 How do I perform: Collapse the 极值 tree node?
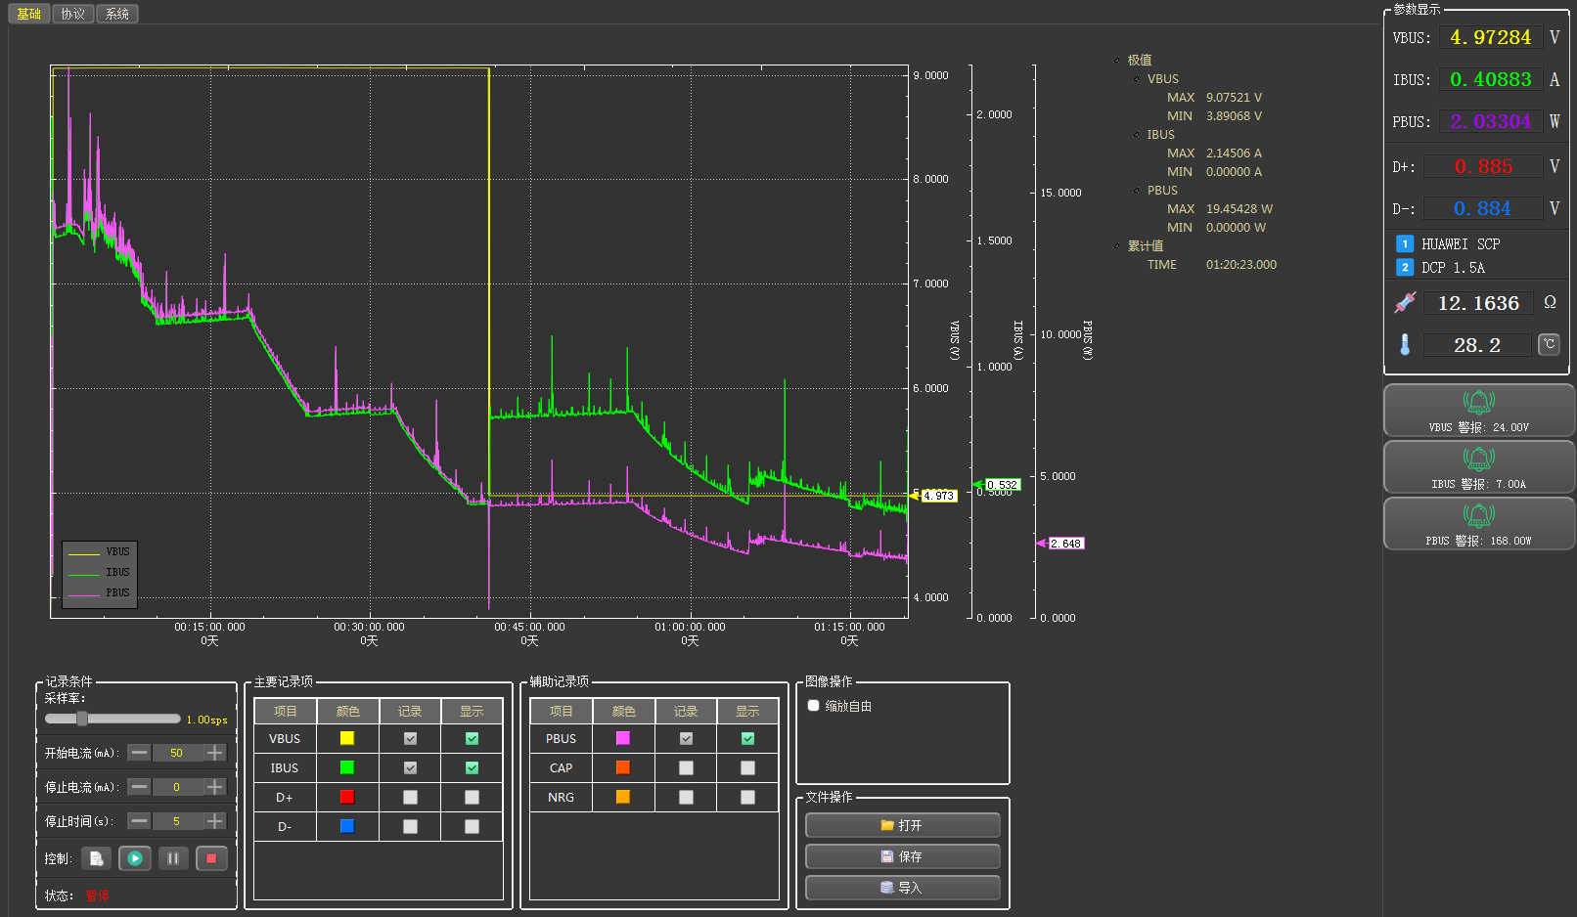click(x=1117, y=61)
